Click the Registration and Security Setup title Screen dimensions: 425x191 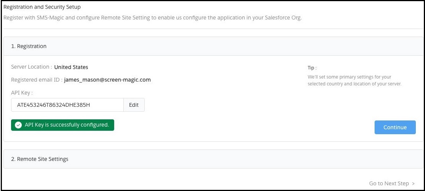click(x=42, y=7)
